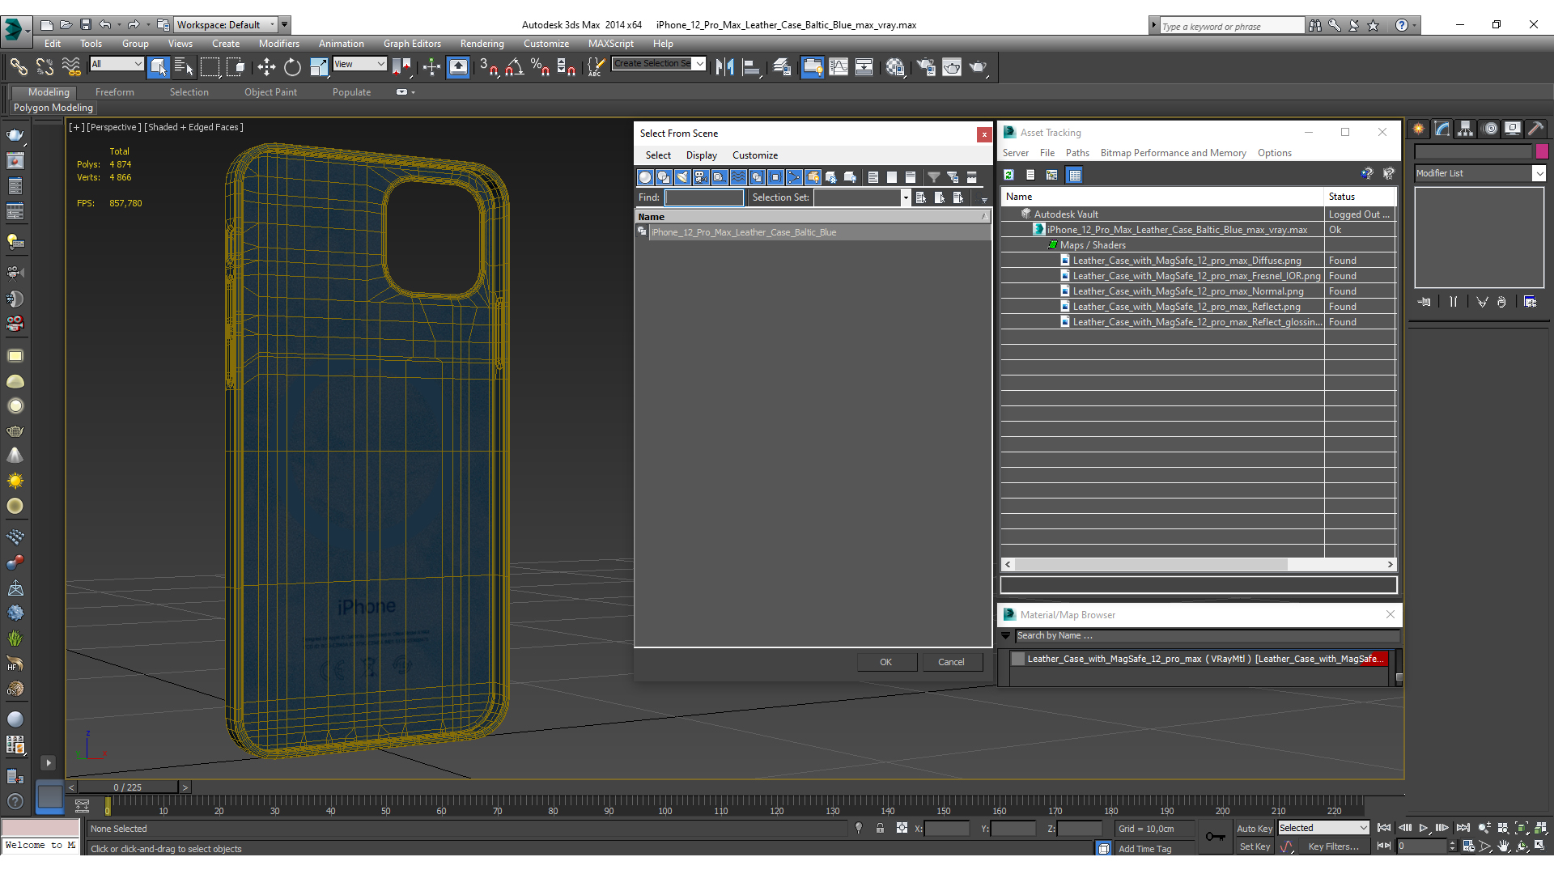Refresh the Asset Tracking list
The image size is (1554, 874).
1009,175
